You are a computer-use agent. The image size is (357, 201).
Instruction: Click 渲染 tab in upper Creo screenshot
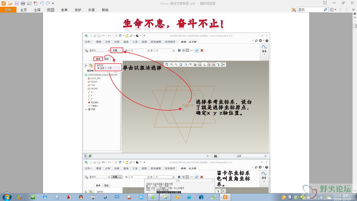pos(126,42)
